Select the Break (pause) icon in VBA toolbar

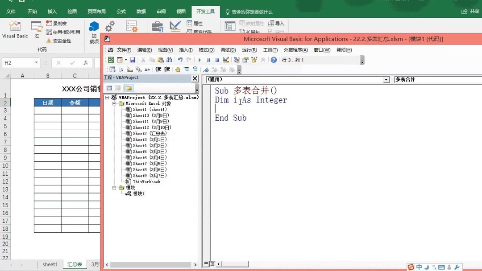click(208, 60)
